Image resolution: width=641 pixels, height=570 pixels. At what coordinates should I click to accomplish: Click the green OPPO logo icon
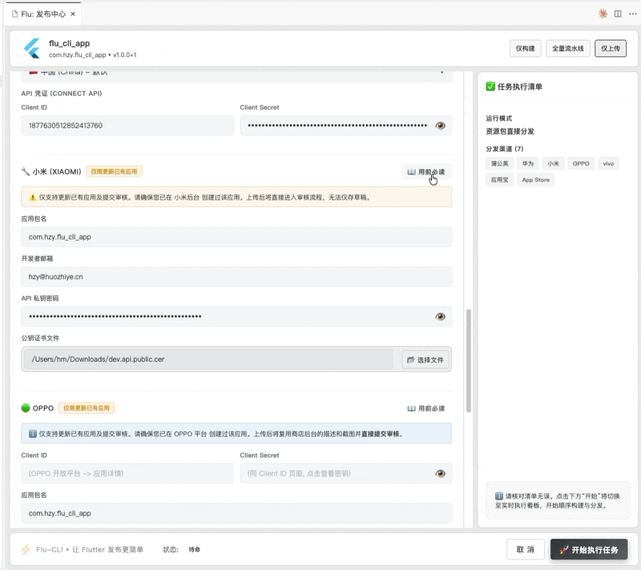(x=26, y=408)
